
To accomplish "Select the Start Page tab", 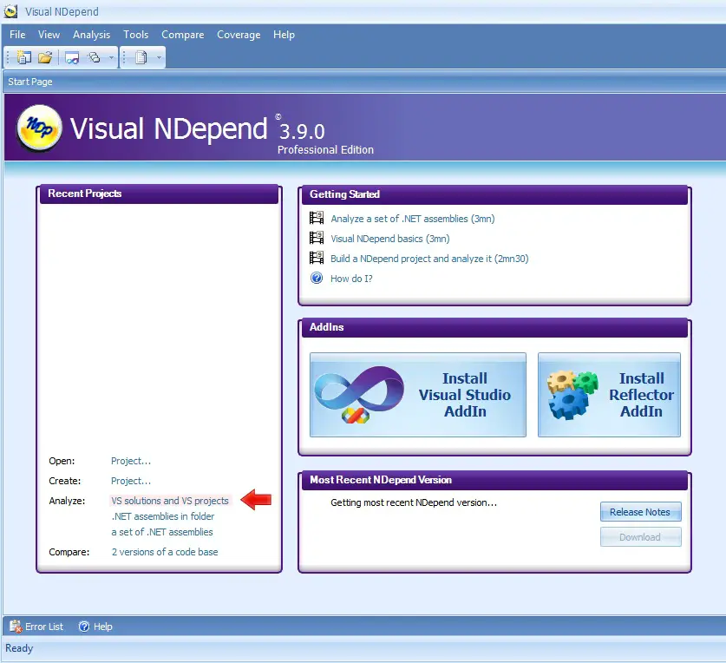I will coord(30,82).
